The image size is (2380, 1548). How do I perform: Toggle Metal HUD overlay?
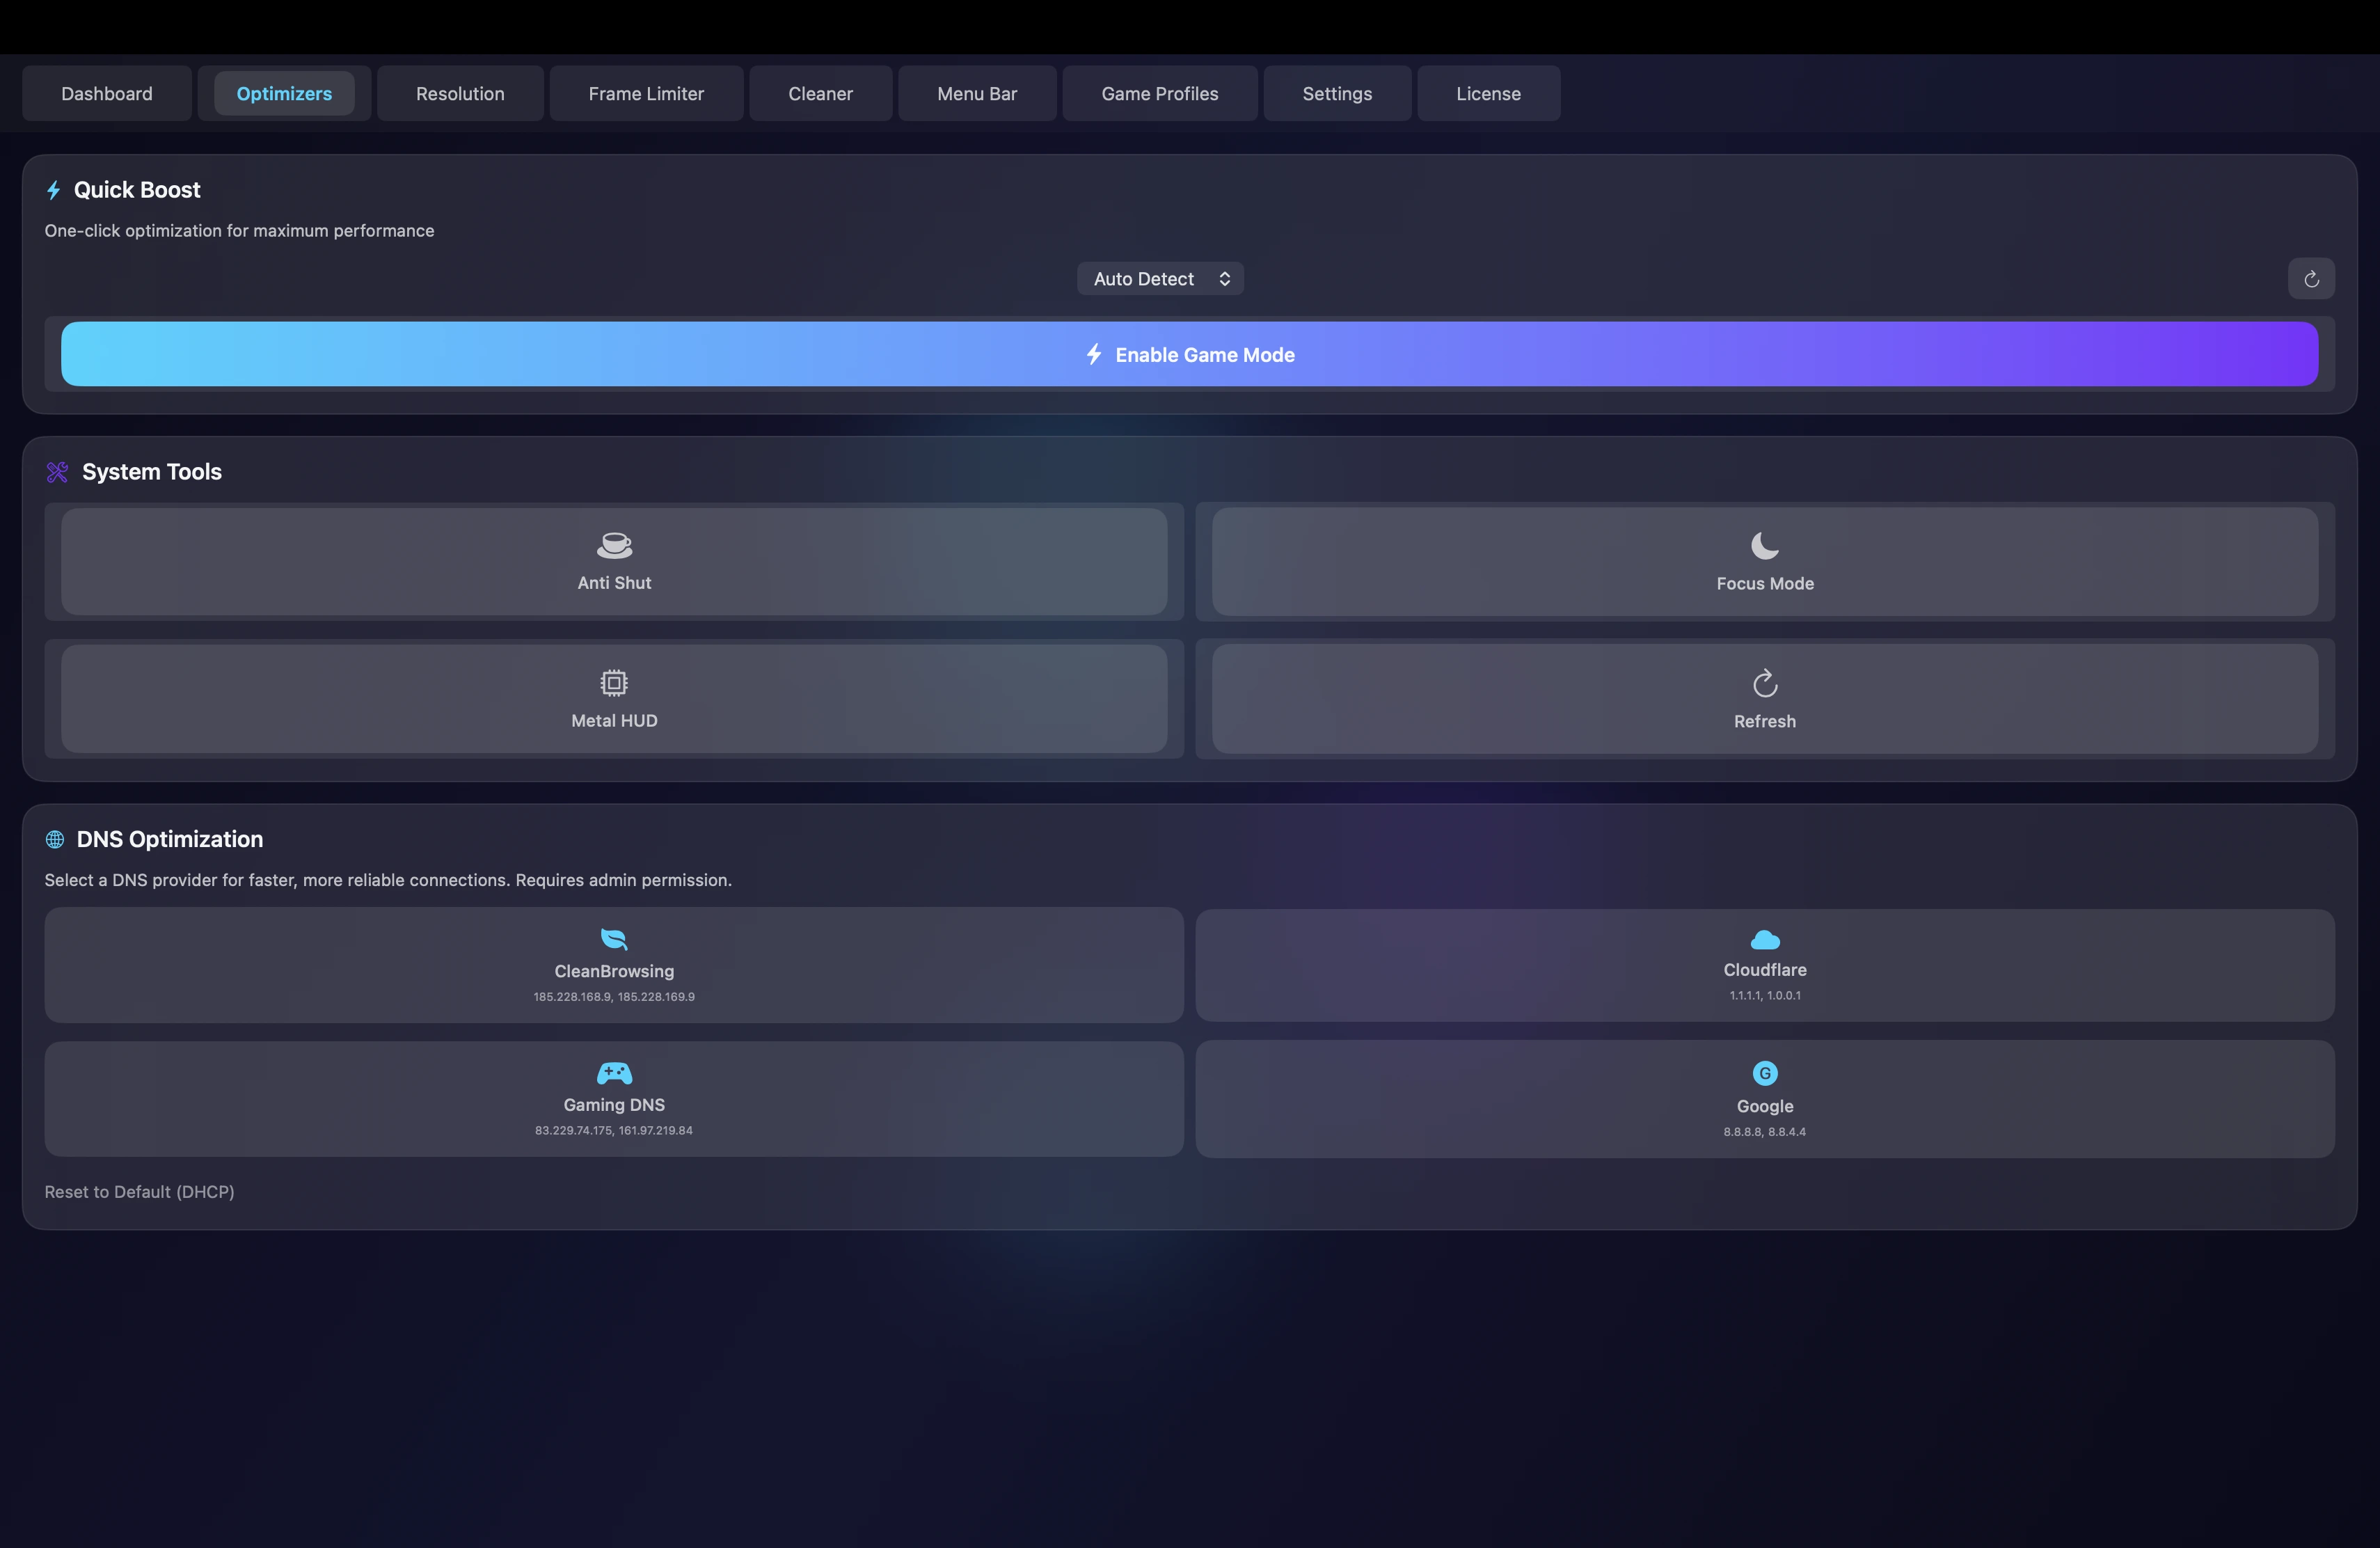(x=614, y=698)
